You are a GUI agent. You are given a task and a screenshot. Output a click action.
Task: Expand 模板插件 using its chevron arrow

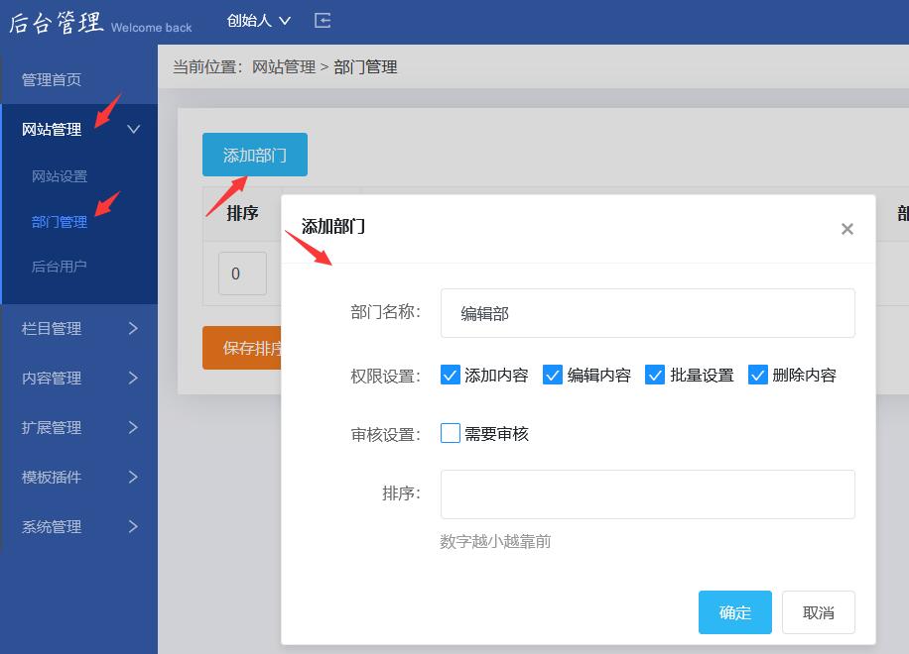click(x=133, y=478)
